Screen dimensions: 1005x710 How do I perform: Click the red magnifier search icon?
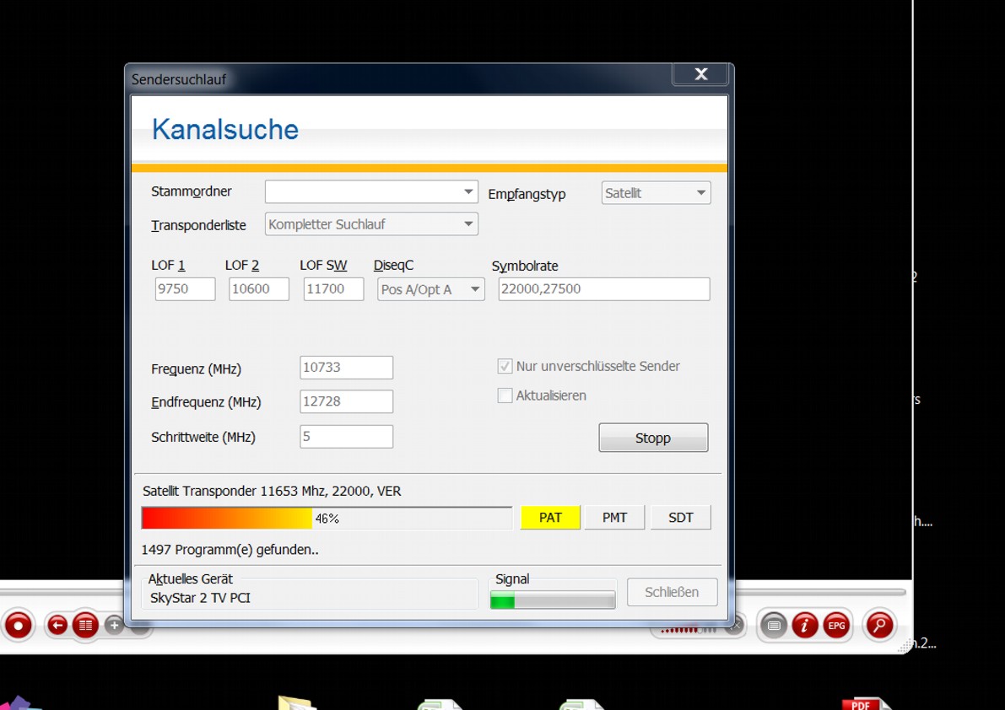pos(879,626)
